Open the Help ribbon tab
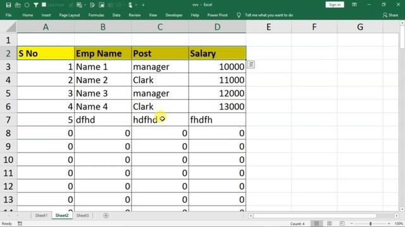Viewport: 405px width, 227px height. [x=195, y=15]
